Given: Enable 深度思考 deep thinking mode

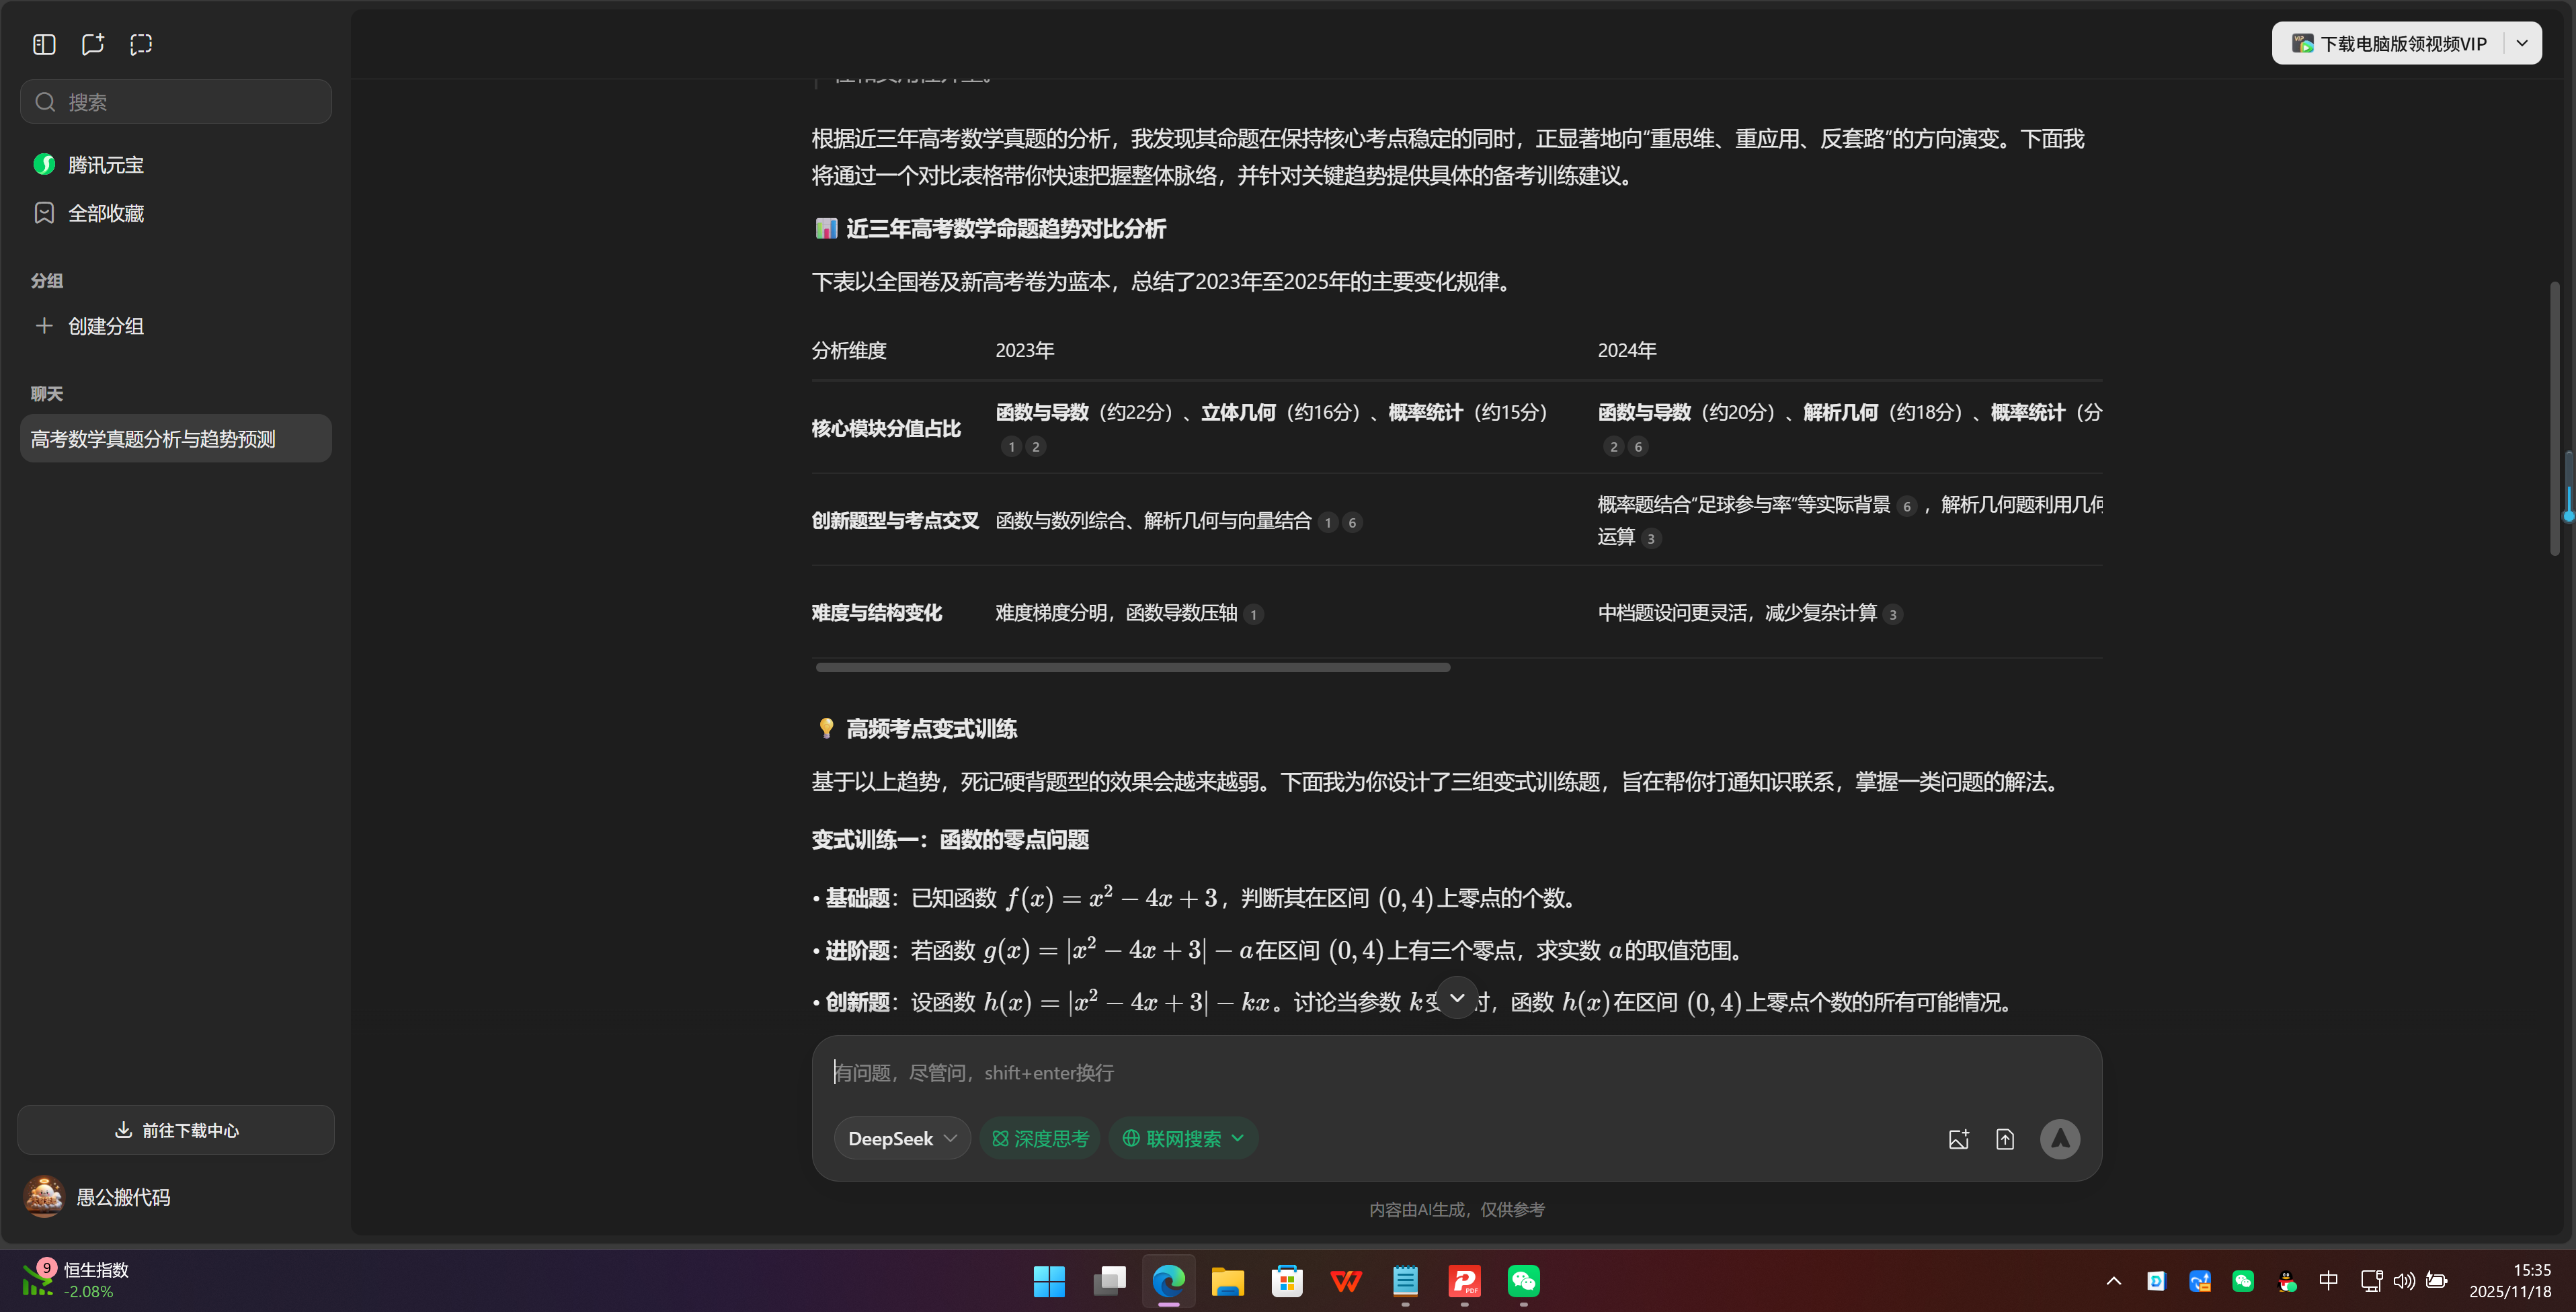Looking at the screenshot, I should tap(1040, 1138).
